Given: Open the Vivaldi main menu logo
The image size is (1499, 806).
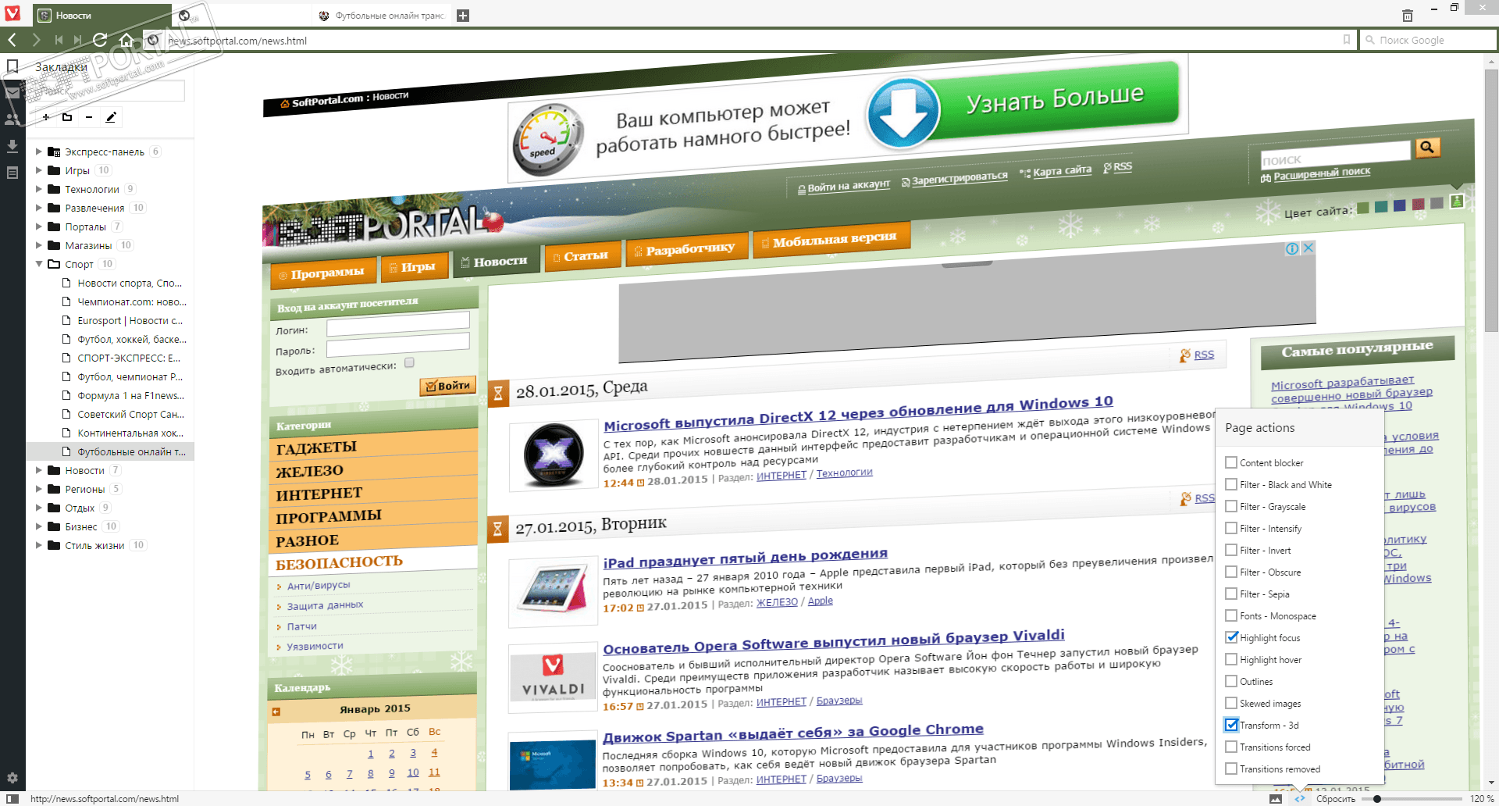Looking at the screenshot, I should (x=12, y=15).
